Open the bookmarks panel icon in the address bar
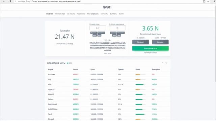 (204, 1)
